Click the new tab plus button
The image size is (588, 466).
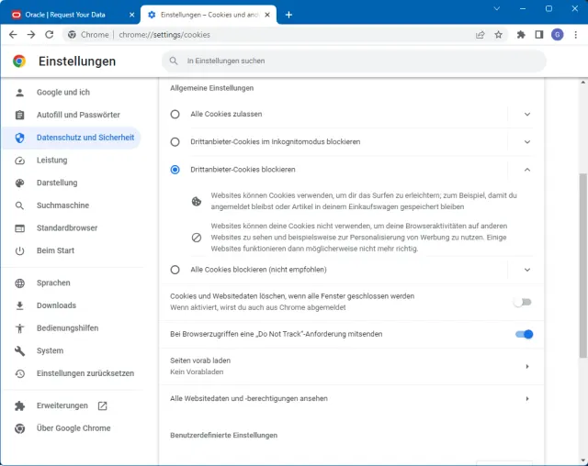click(288, 15)
